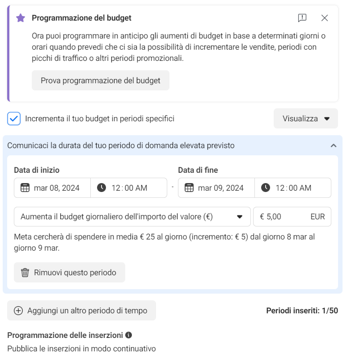Click the feedback report icon

(x=302, y=18)
